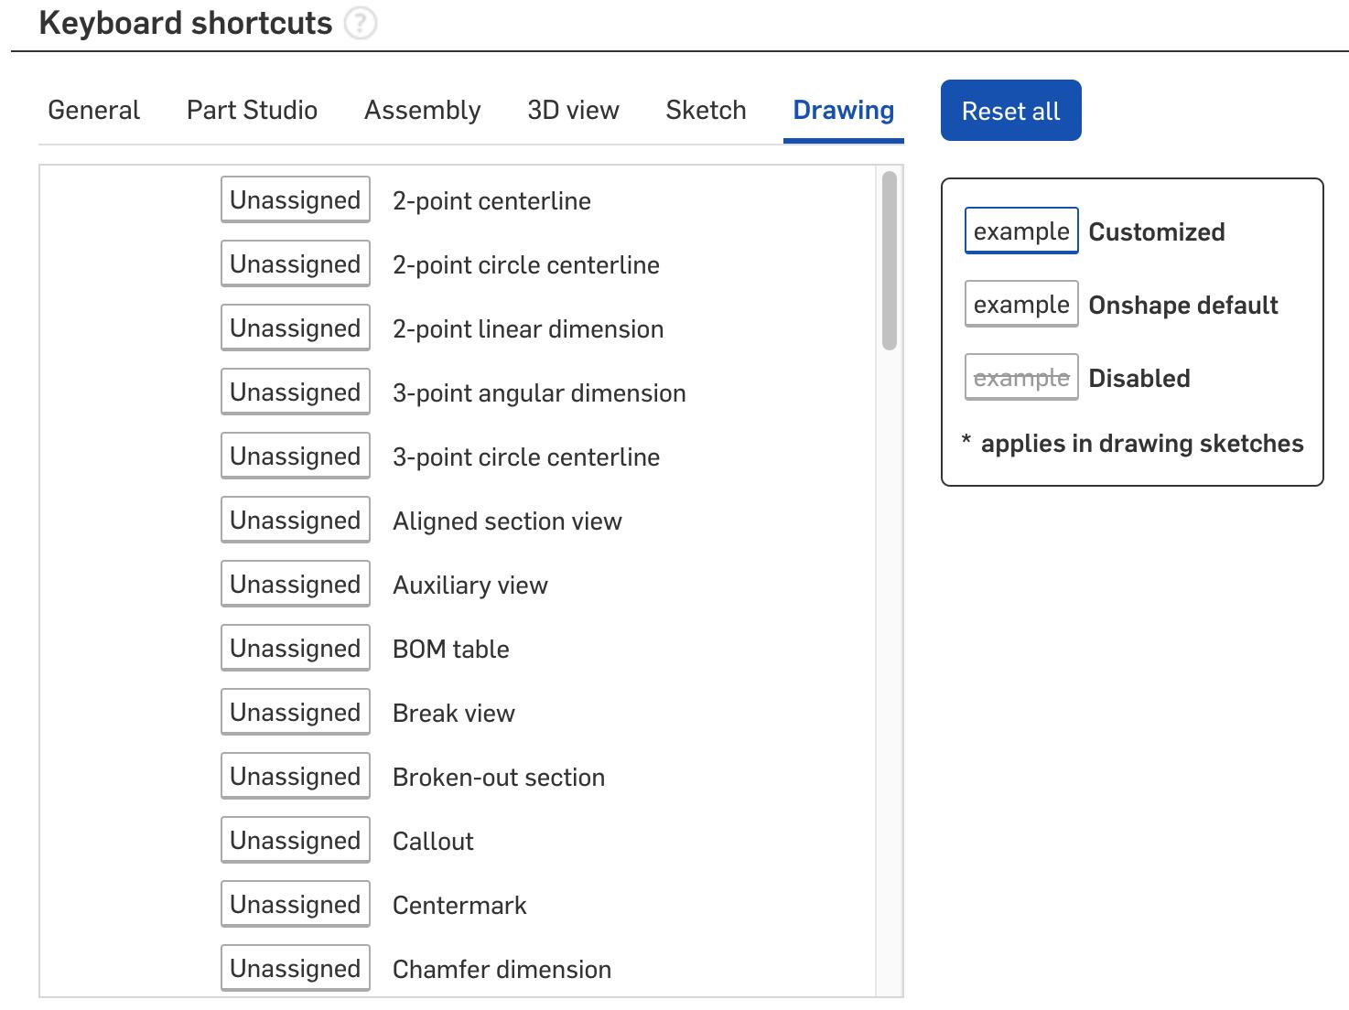
Task: Select the BOM table shortcut box
Action: [295, 649]
